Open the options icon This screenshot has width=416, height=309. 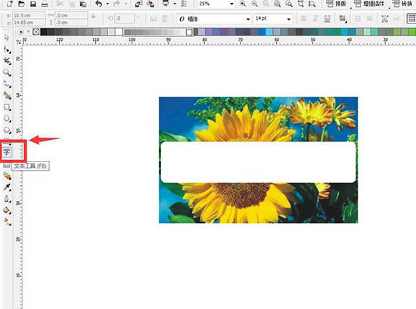[x=184, y=4]
